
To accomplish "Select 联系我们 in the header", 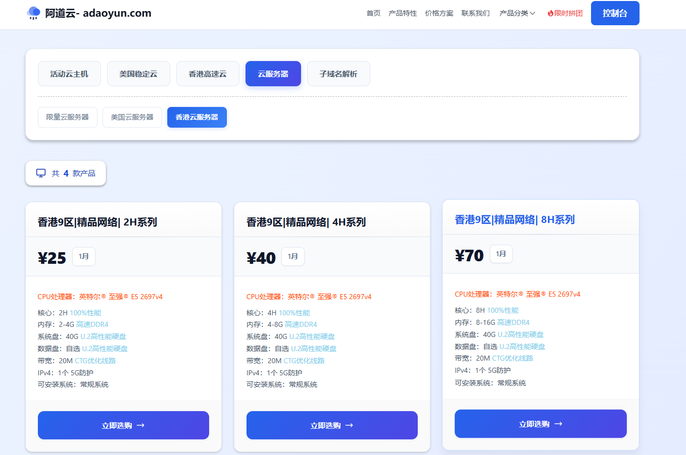I will pos(475,13).
